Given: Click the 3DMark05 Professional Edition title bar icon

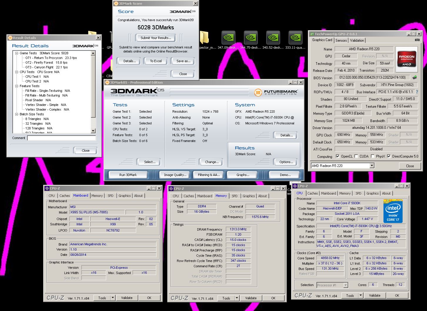Looking at the screenshot, I should click(107, 82).
